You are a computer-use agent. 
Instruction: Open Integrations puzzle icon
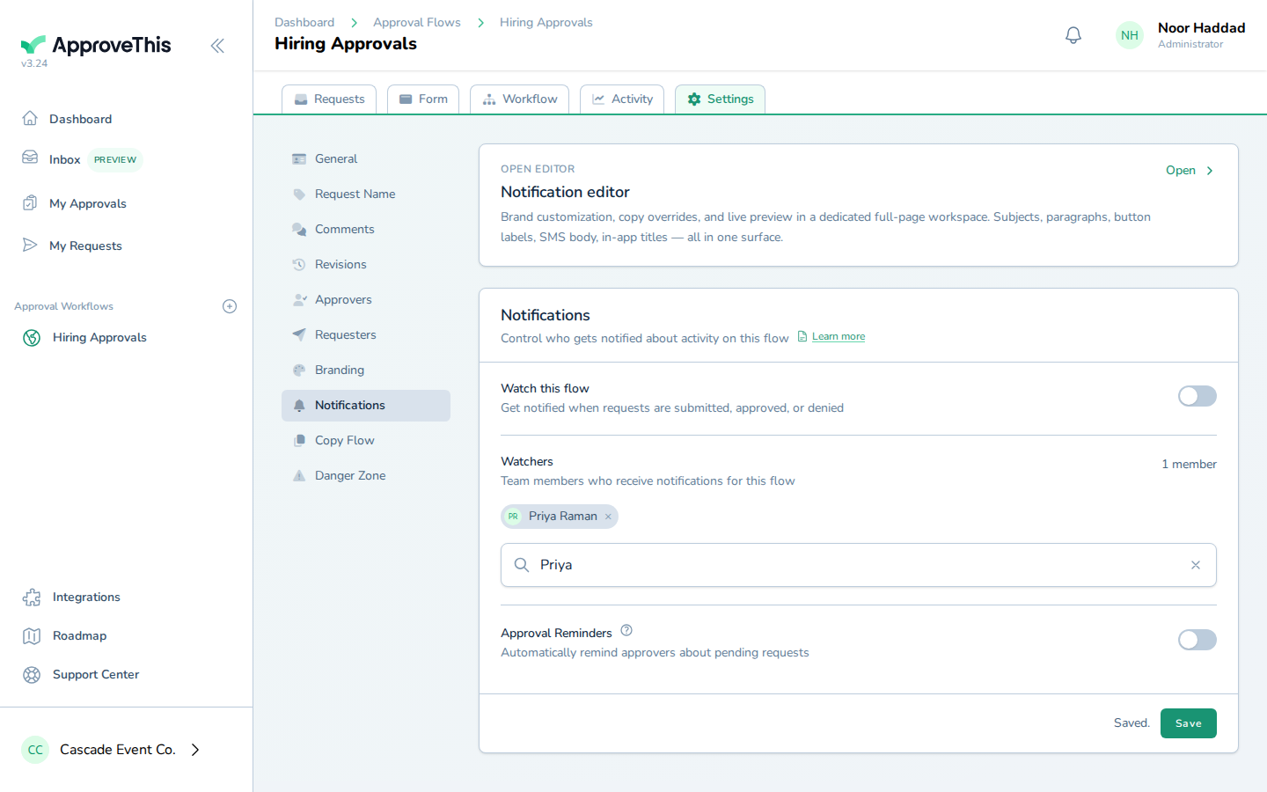(32, 598)
